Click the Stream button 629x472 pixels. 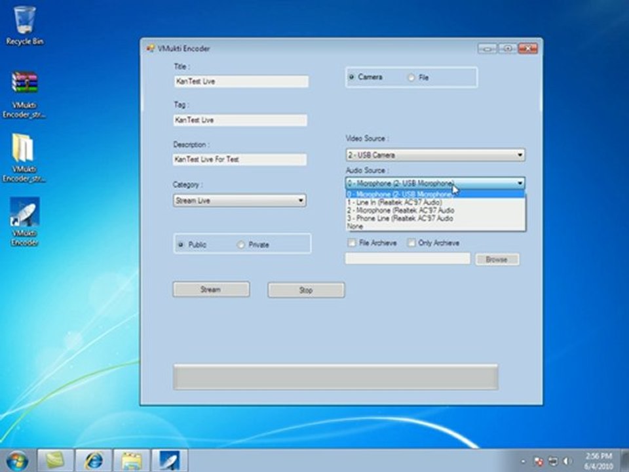211,289
